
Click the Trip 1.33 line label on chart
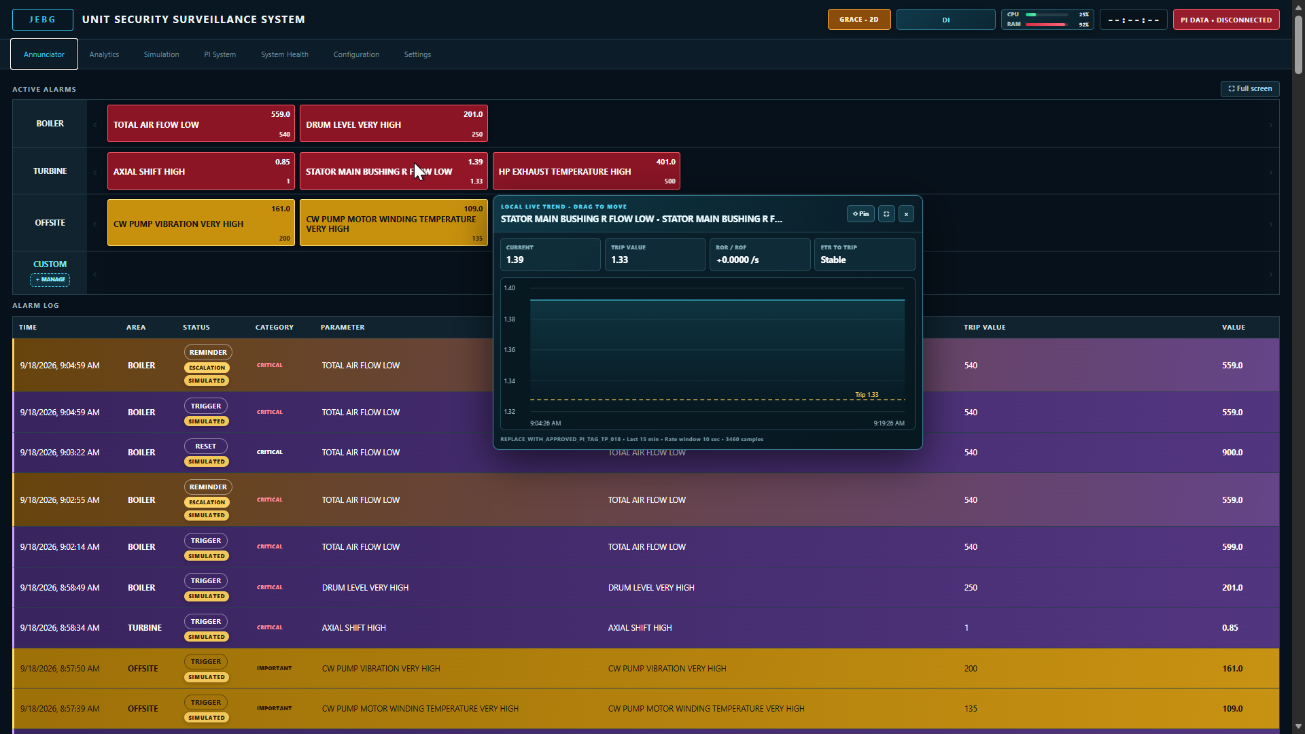click(x=867, y=395)
